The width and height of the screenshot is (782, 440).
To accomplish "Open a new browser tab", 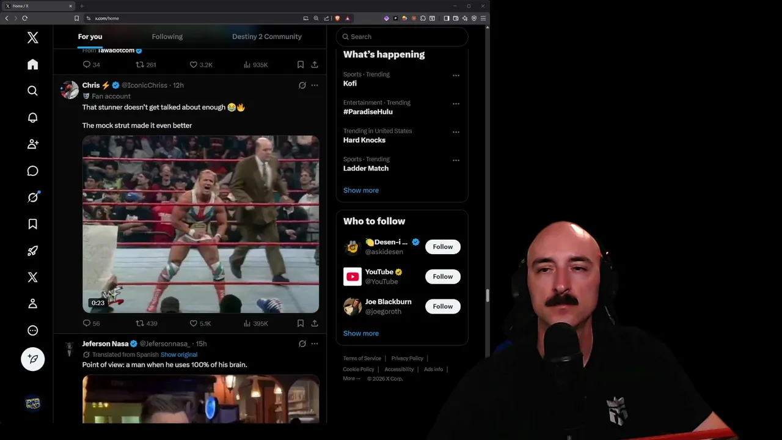I will [82, 6].
